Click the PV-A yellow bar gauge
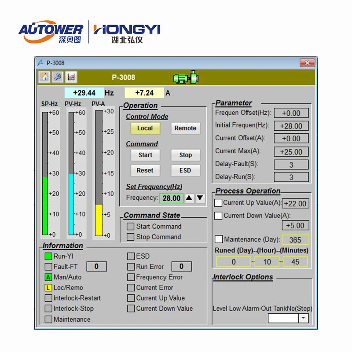This screenshot has height=352, width=352. click(99, 173)
